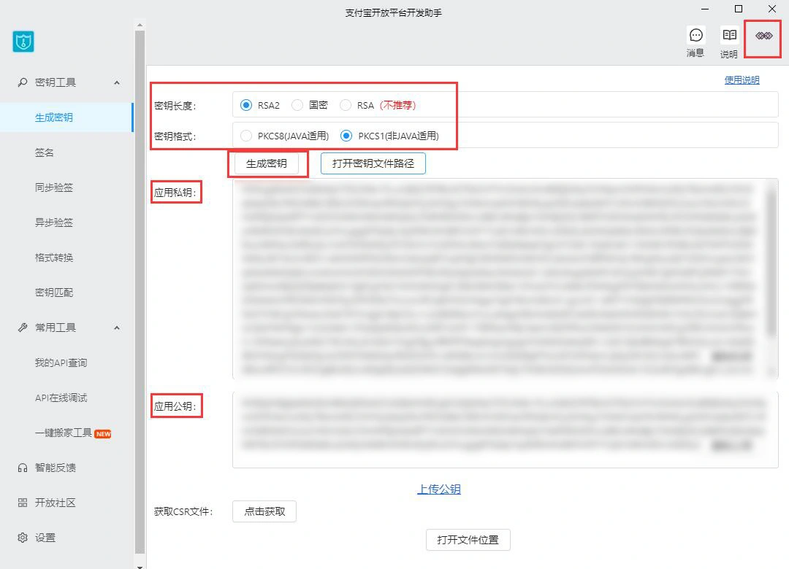This screenshot has width=789, height=569.
Task: Choose PKCS8(JAVA适用) key format
Action: 246,136
